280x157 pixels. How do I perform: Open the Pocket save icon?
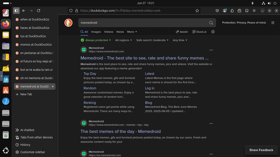pos(217,11)
